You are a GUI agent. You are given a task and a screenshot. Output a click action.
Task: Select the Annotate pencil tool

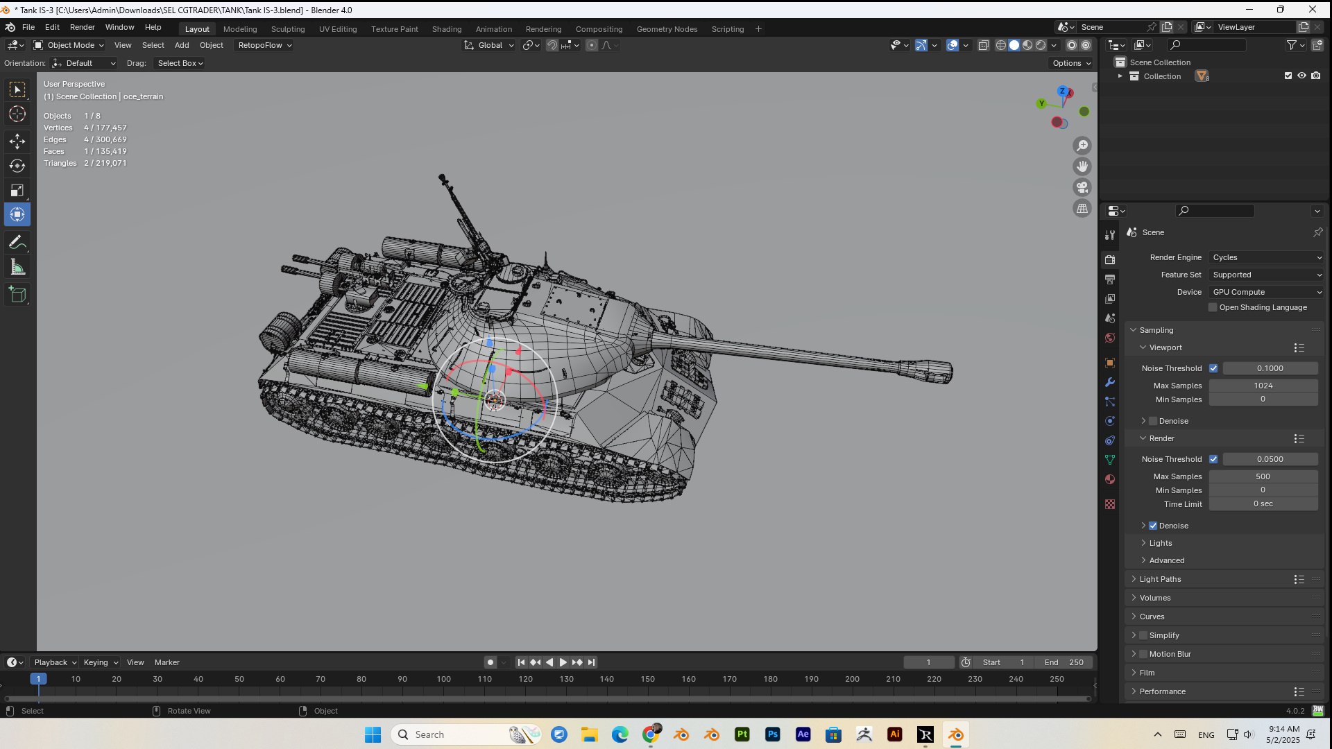point(17,243)
